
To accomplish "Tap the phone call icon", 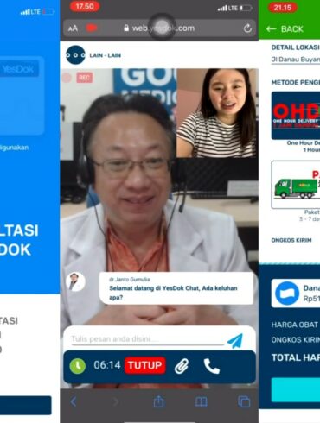I will pyautogui.click(x=212, y=366).
